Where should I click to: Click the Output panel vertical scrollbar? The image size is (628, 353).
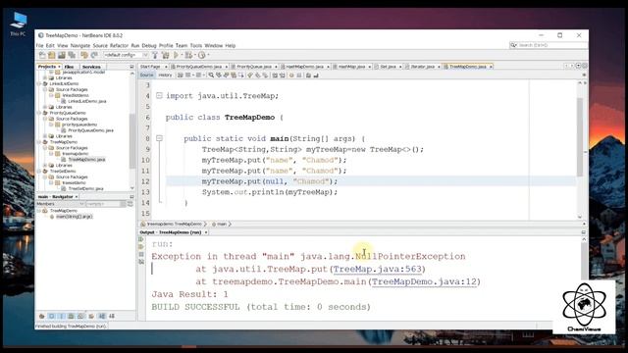click(584, 262)
